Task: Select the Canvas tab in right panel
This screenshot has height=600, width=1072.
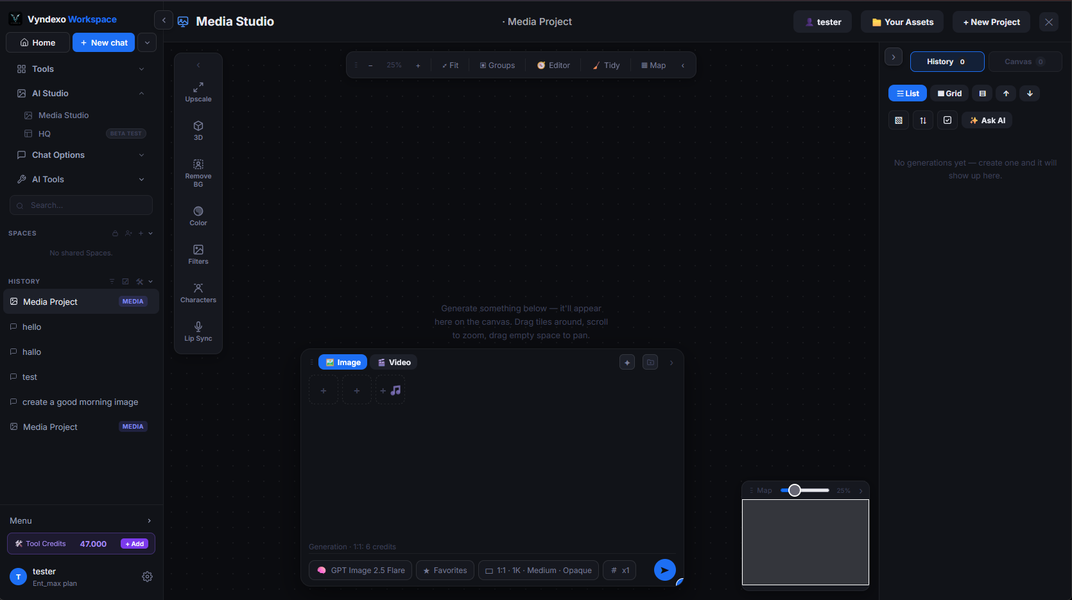Action: [1025, 62]
